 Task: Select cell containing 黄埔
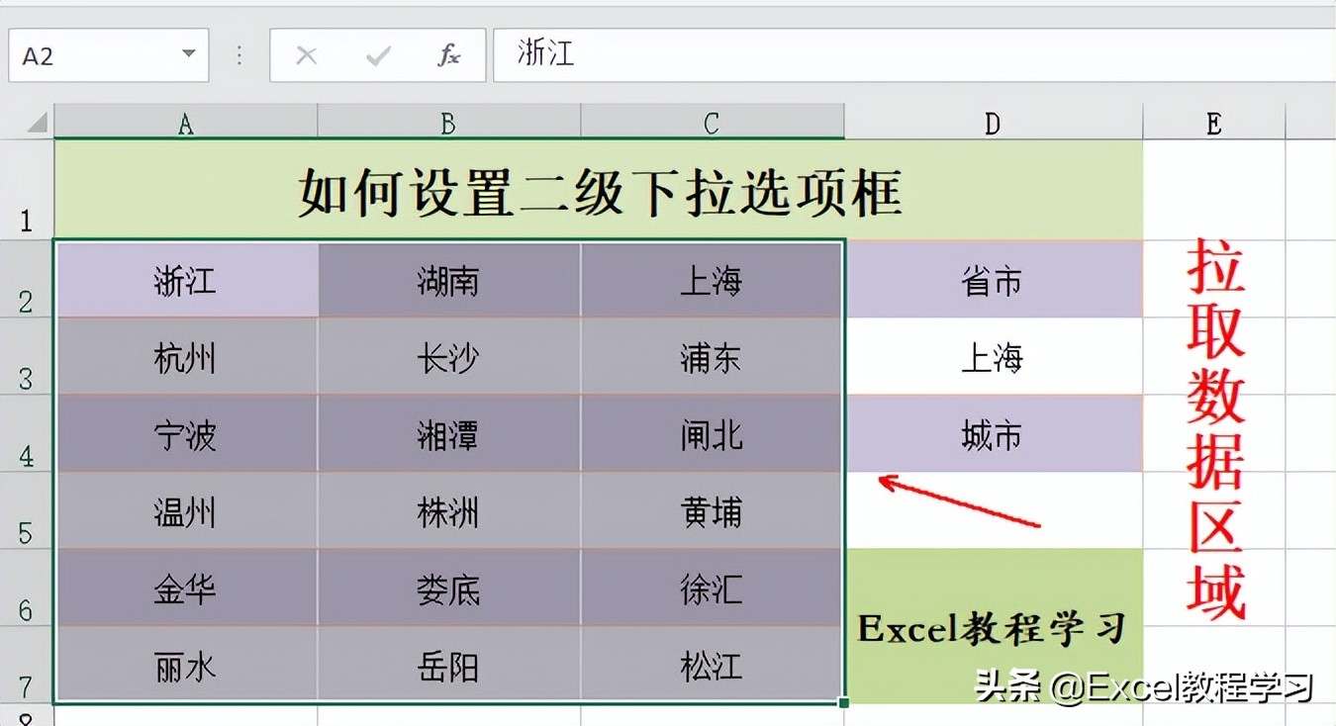[x=712, y=510]
